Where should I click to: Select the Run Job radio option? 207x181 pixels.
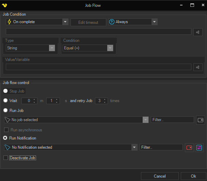[x=5, y=111]
